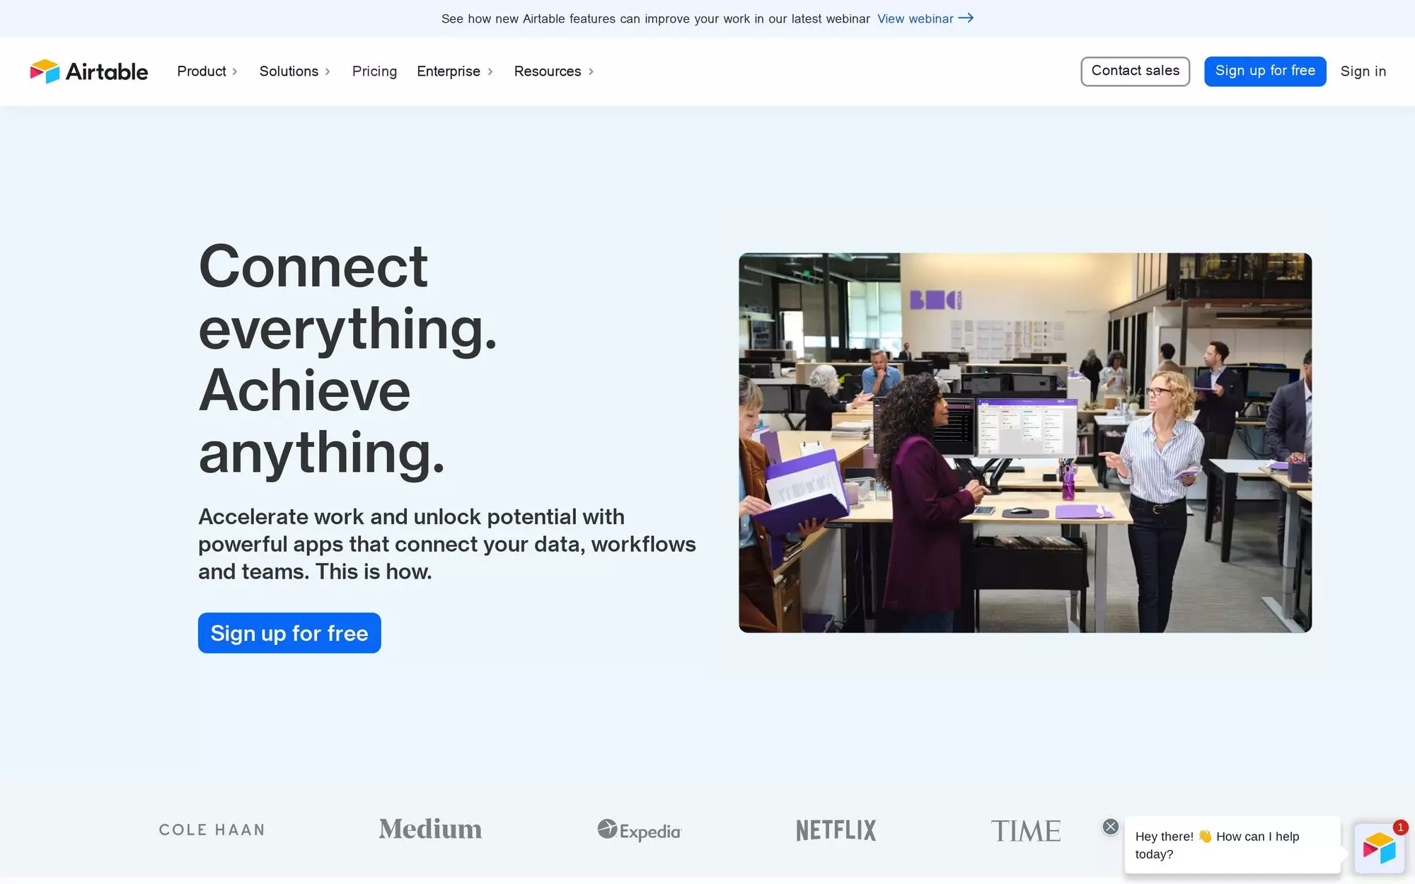Click header Sign up for free button
The height and width of the screenshot is (884, 1415).
point(1265,71)
